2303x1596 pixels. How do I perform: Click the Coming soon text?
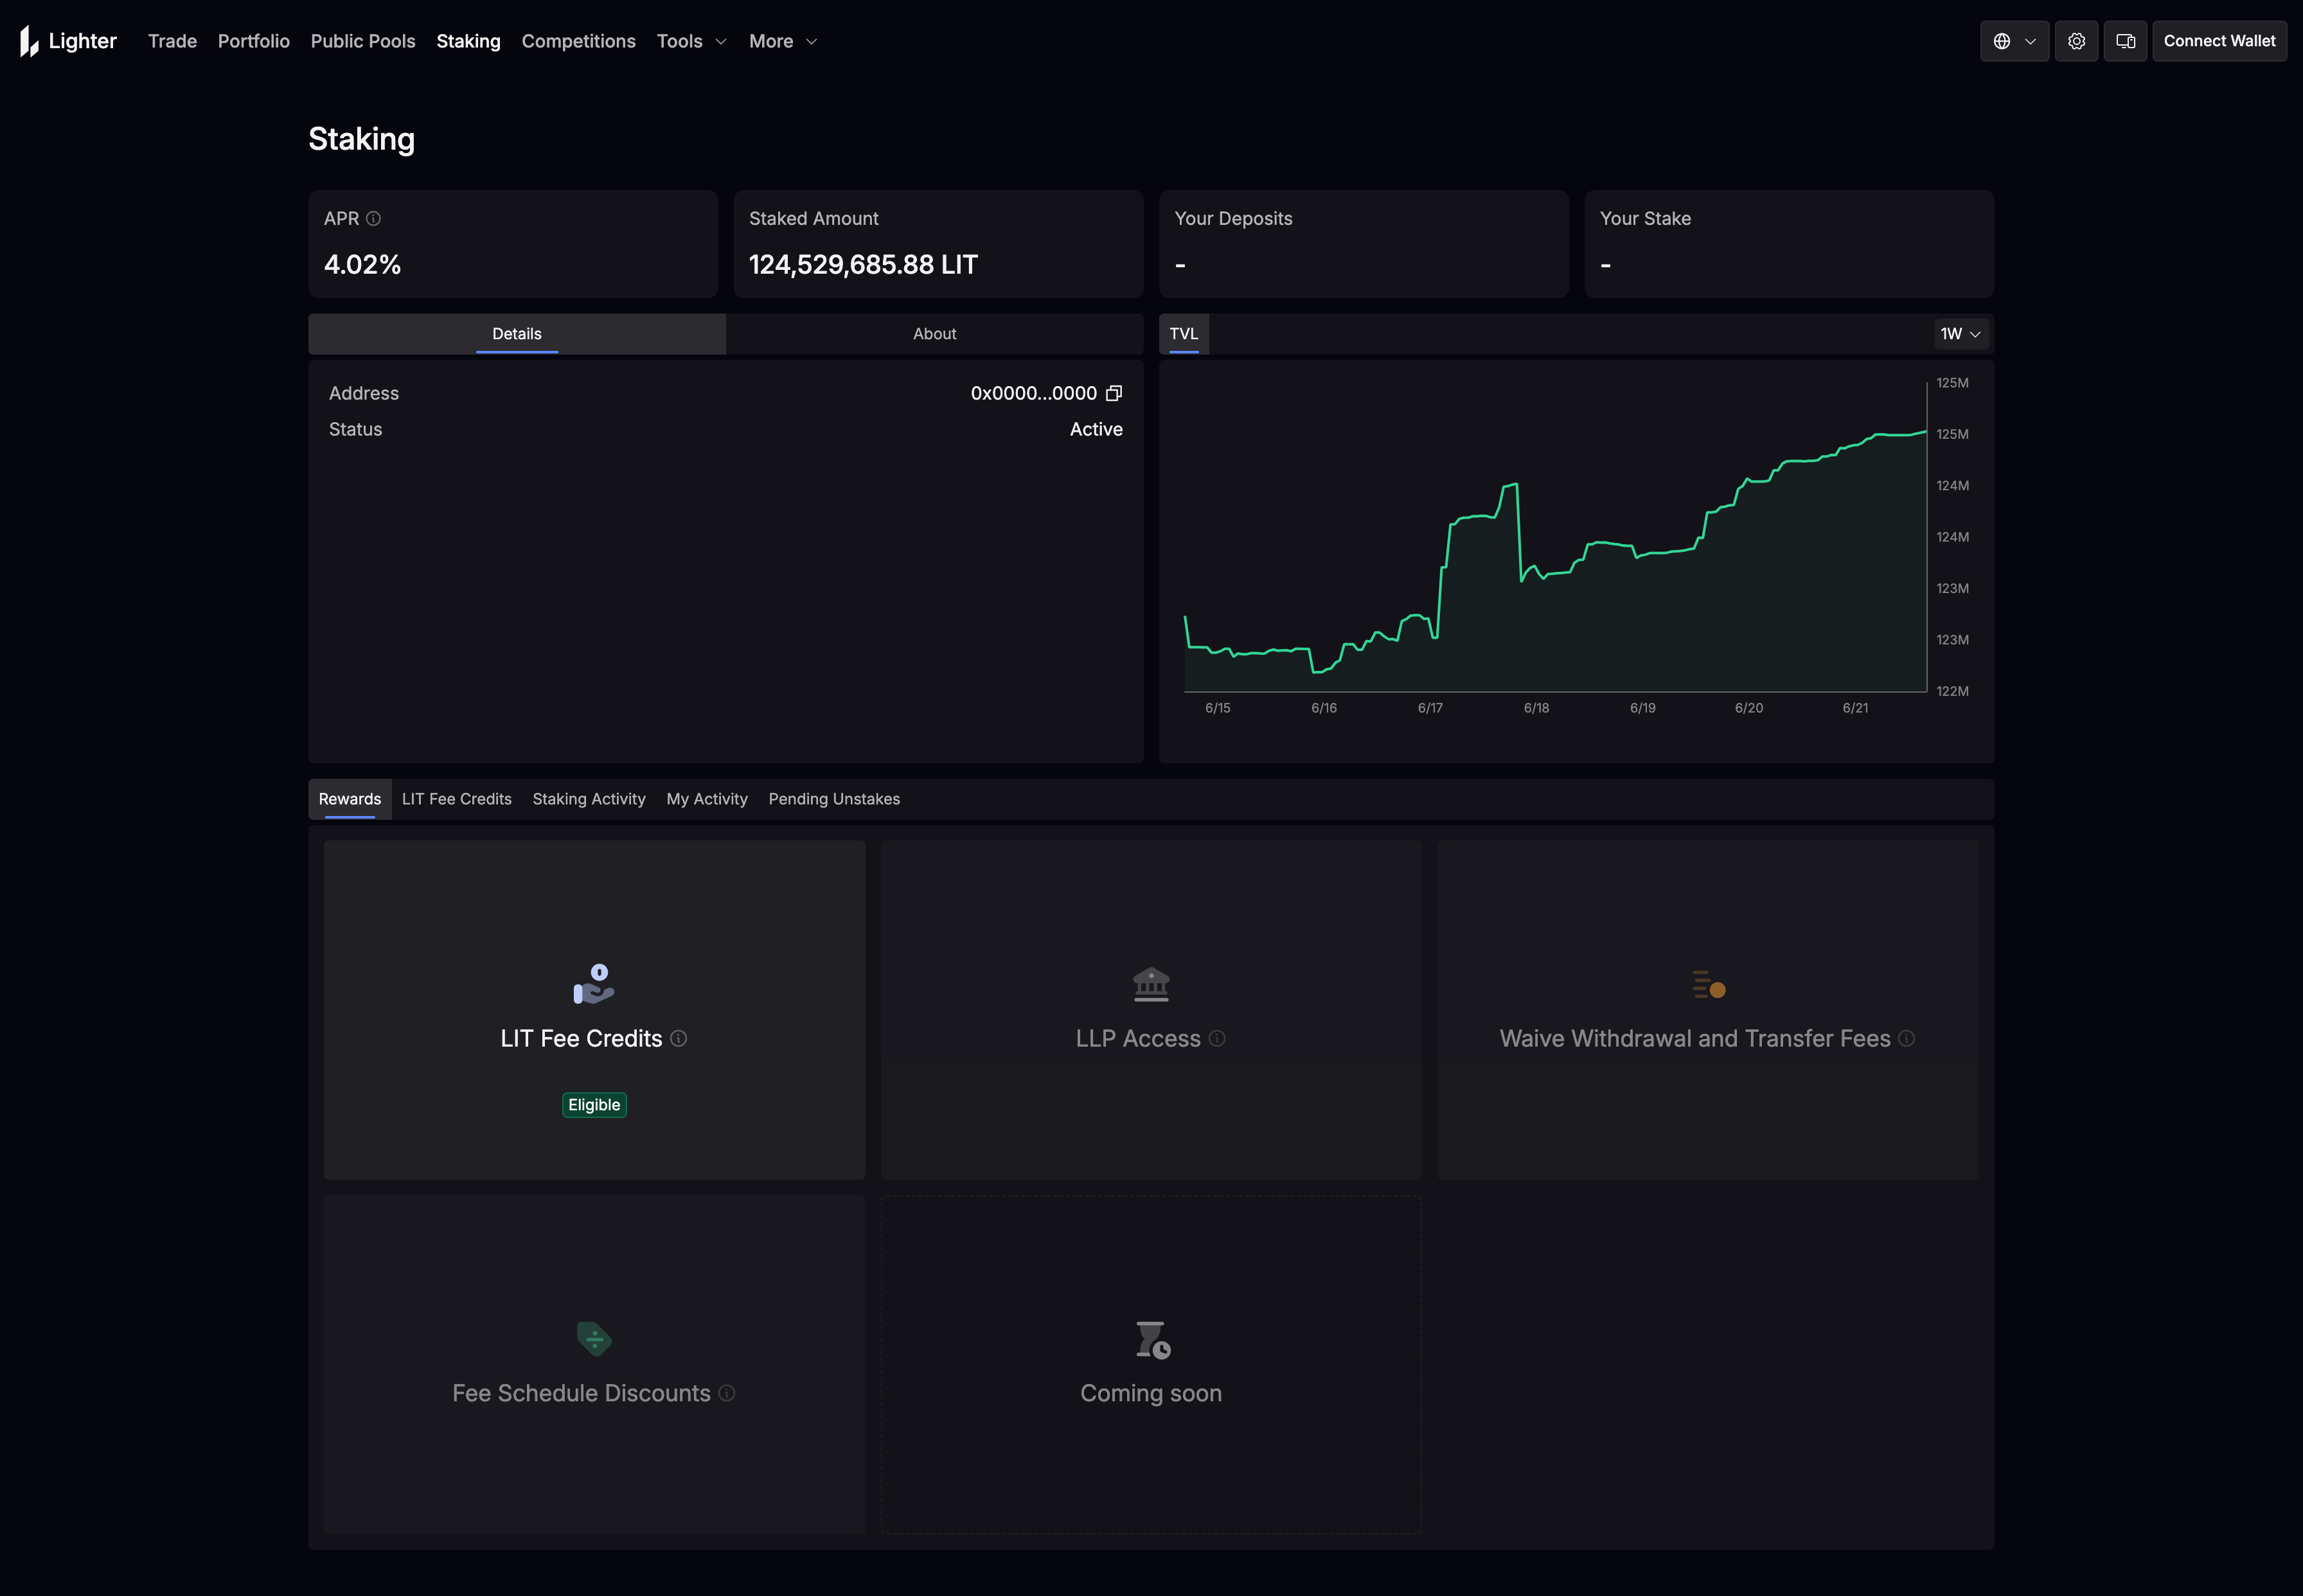click(x=1151, y=1393)
